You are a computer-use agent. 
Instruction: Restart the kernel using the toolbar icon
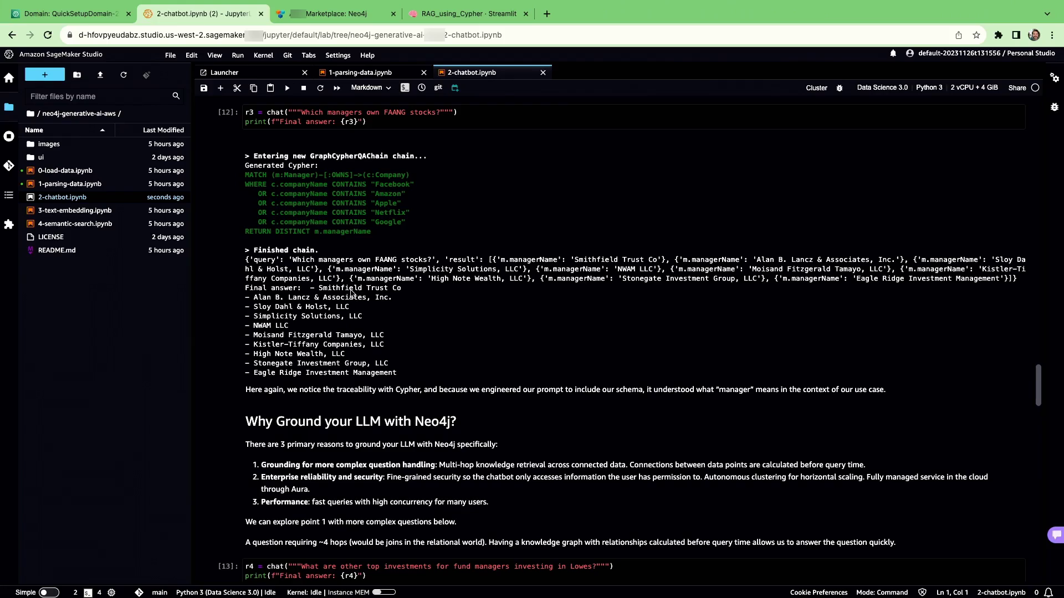coord(320,88)
